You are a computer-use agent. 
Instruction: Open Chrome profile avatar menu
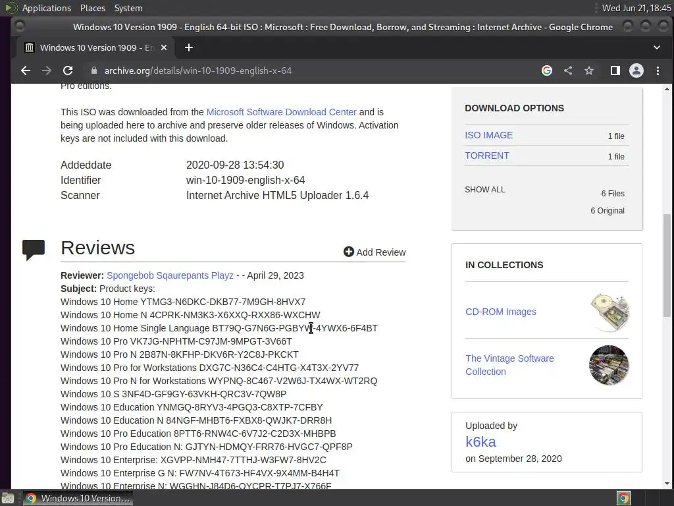[x=636, y=70]
